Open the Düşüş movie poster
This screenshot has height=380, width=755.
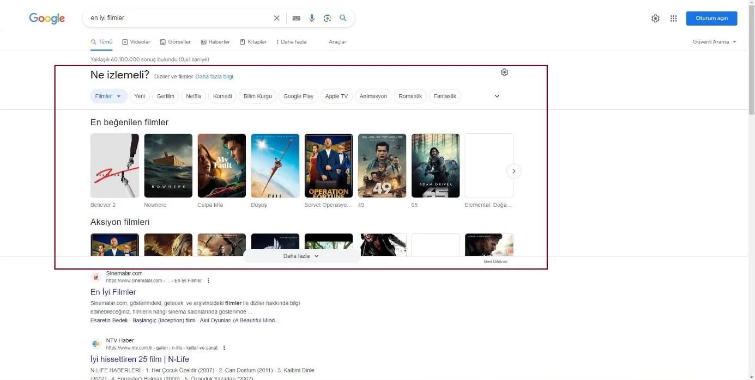(275, 166)
